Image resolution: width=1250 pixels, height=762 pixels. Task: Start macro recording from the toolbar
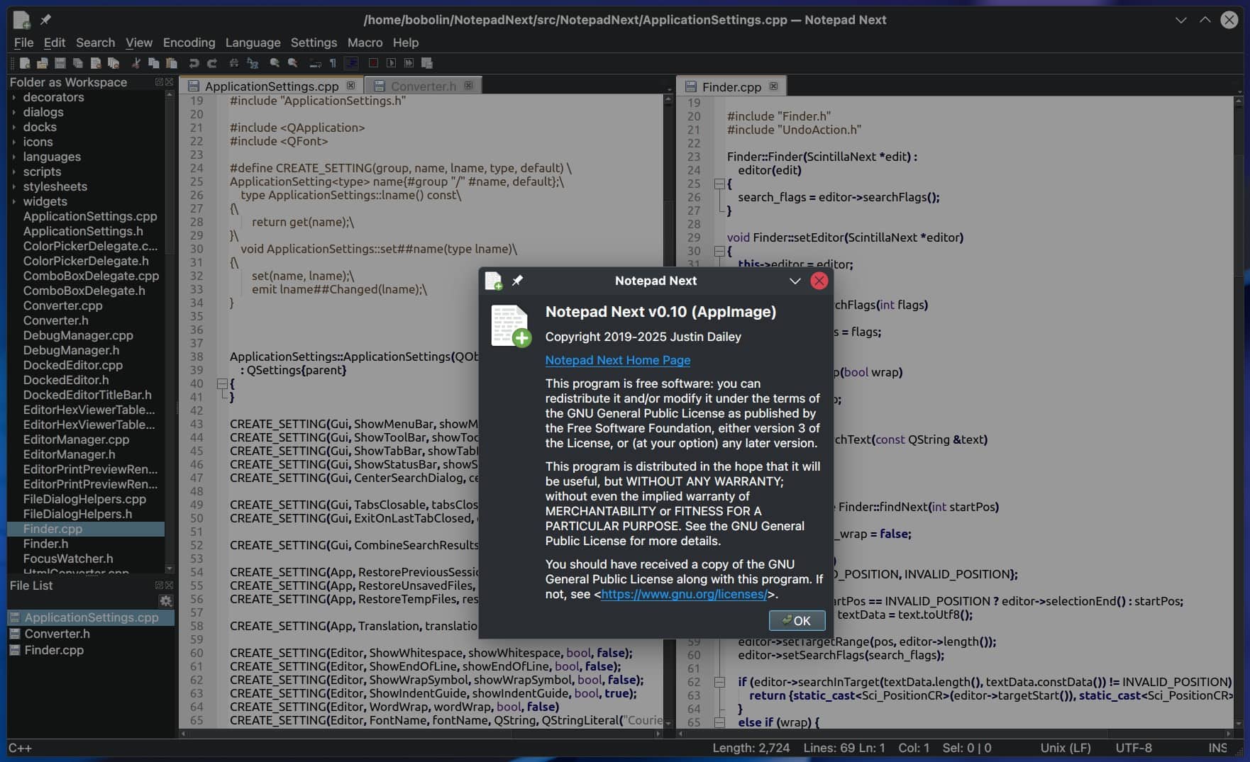(373, 63)
